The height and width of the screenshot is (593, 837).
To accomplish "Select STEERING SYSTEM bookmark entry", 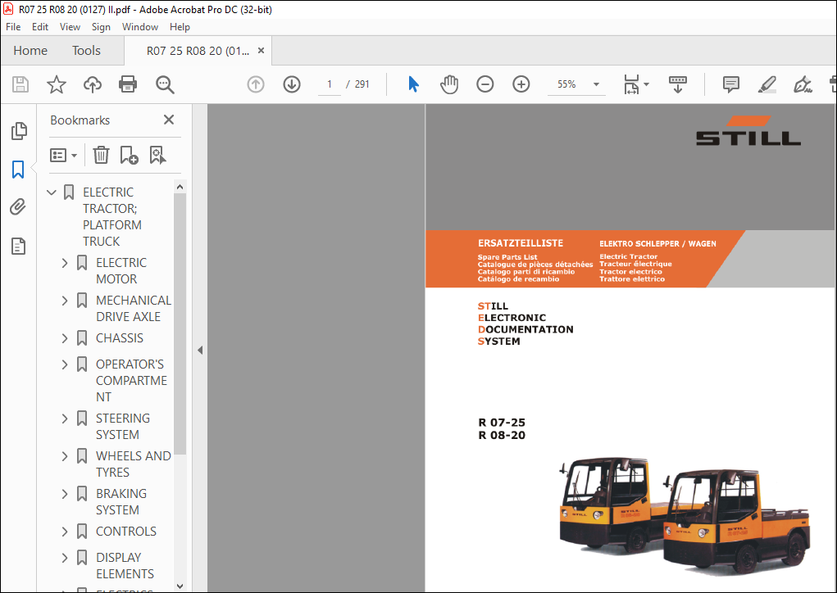I will pos(123,427).
